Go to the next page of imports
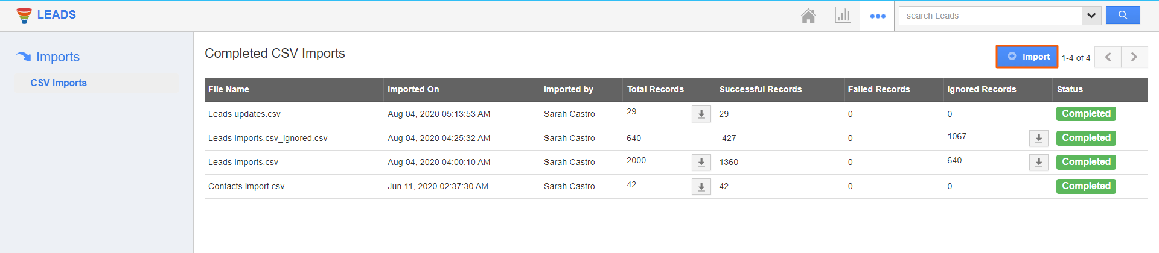Screen dimensions: 1159x253 pos(1134,57)
